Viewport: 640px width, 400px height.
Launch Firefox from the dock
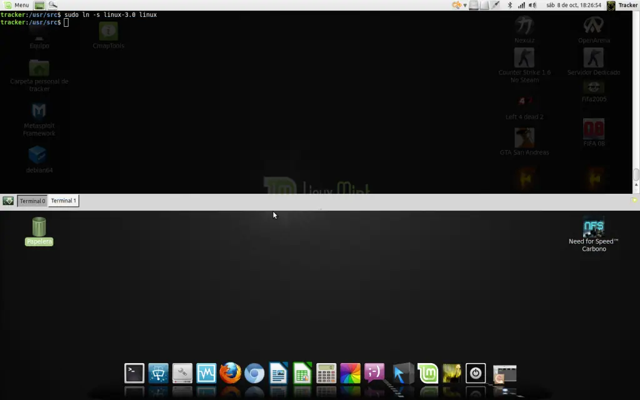pyautogui.click(x=230, y=373)
